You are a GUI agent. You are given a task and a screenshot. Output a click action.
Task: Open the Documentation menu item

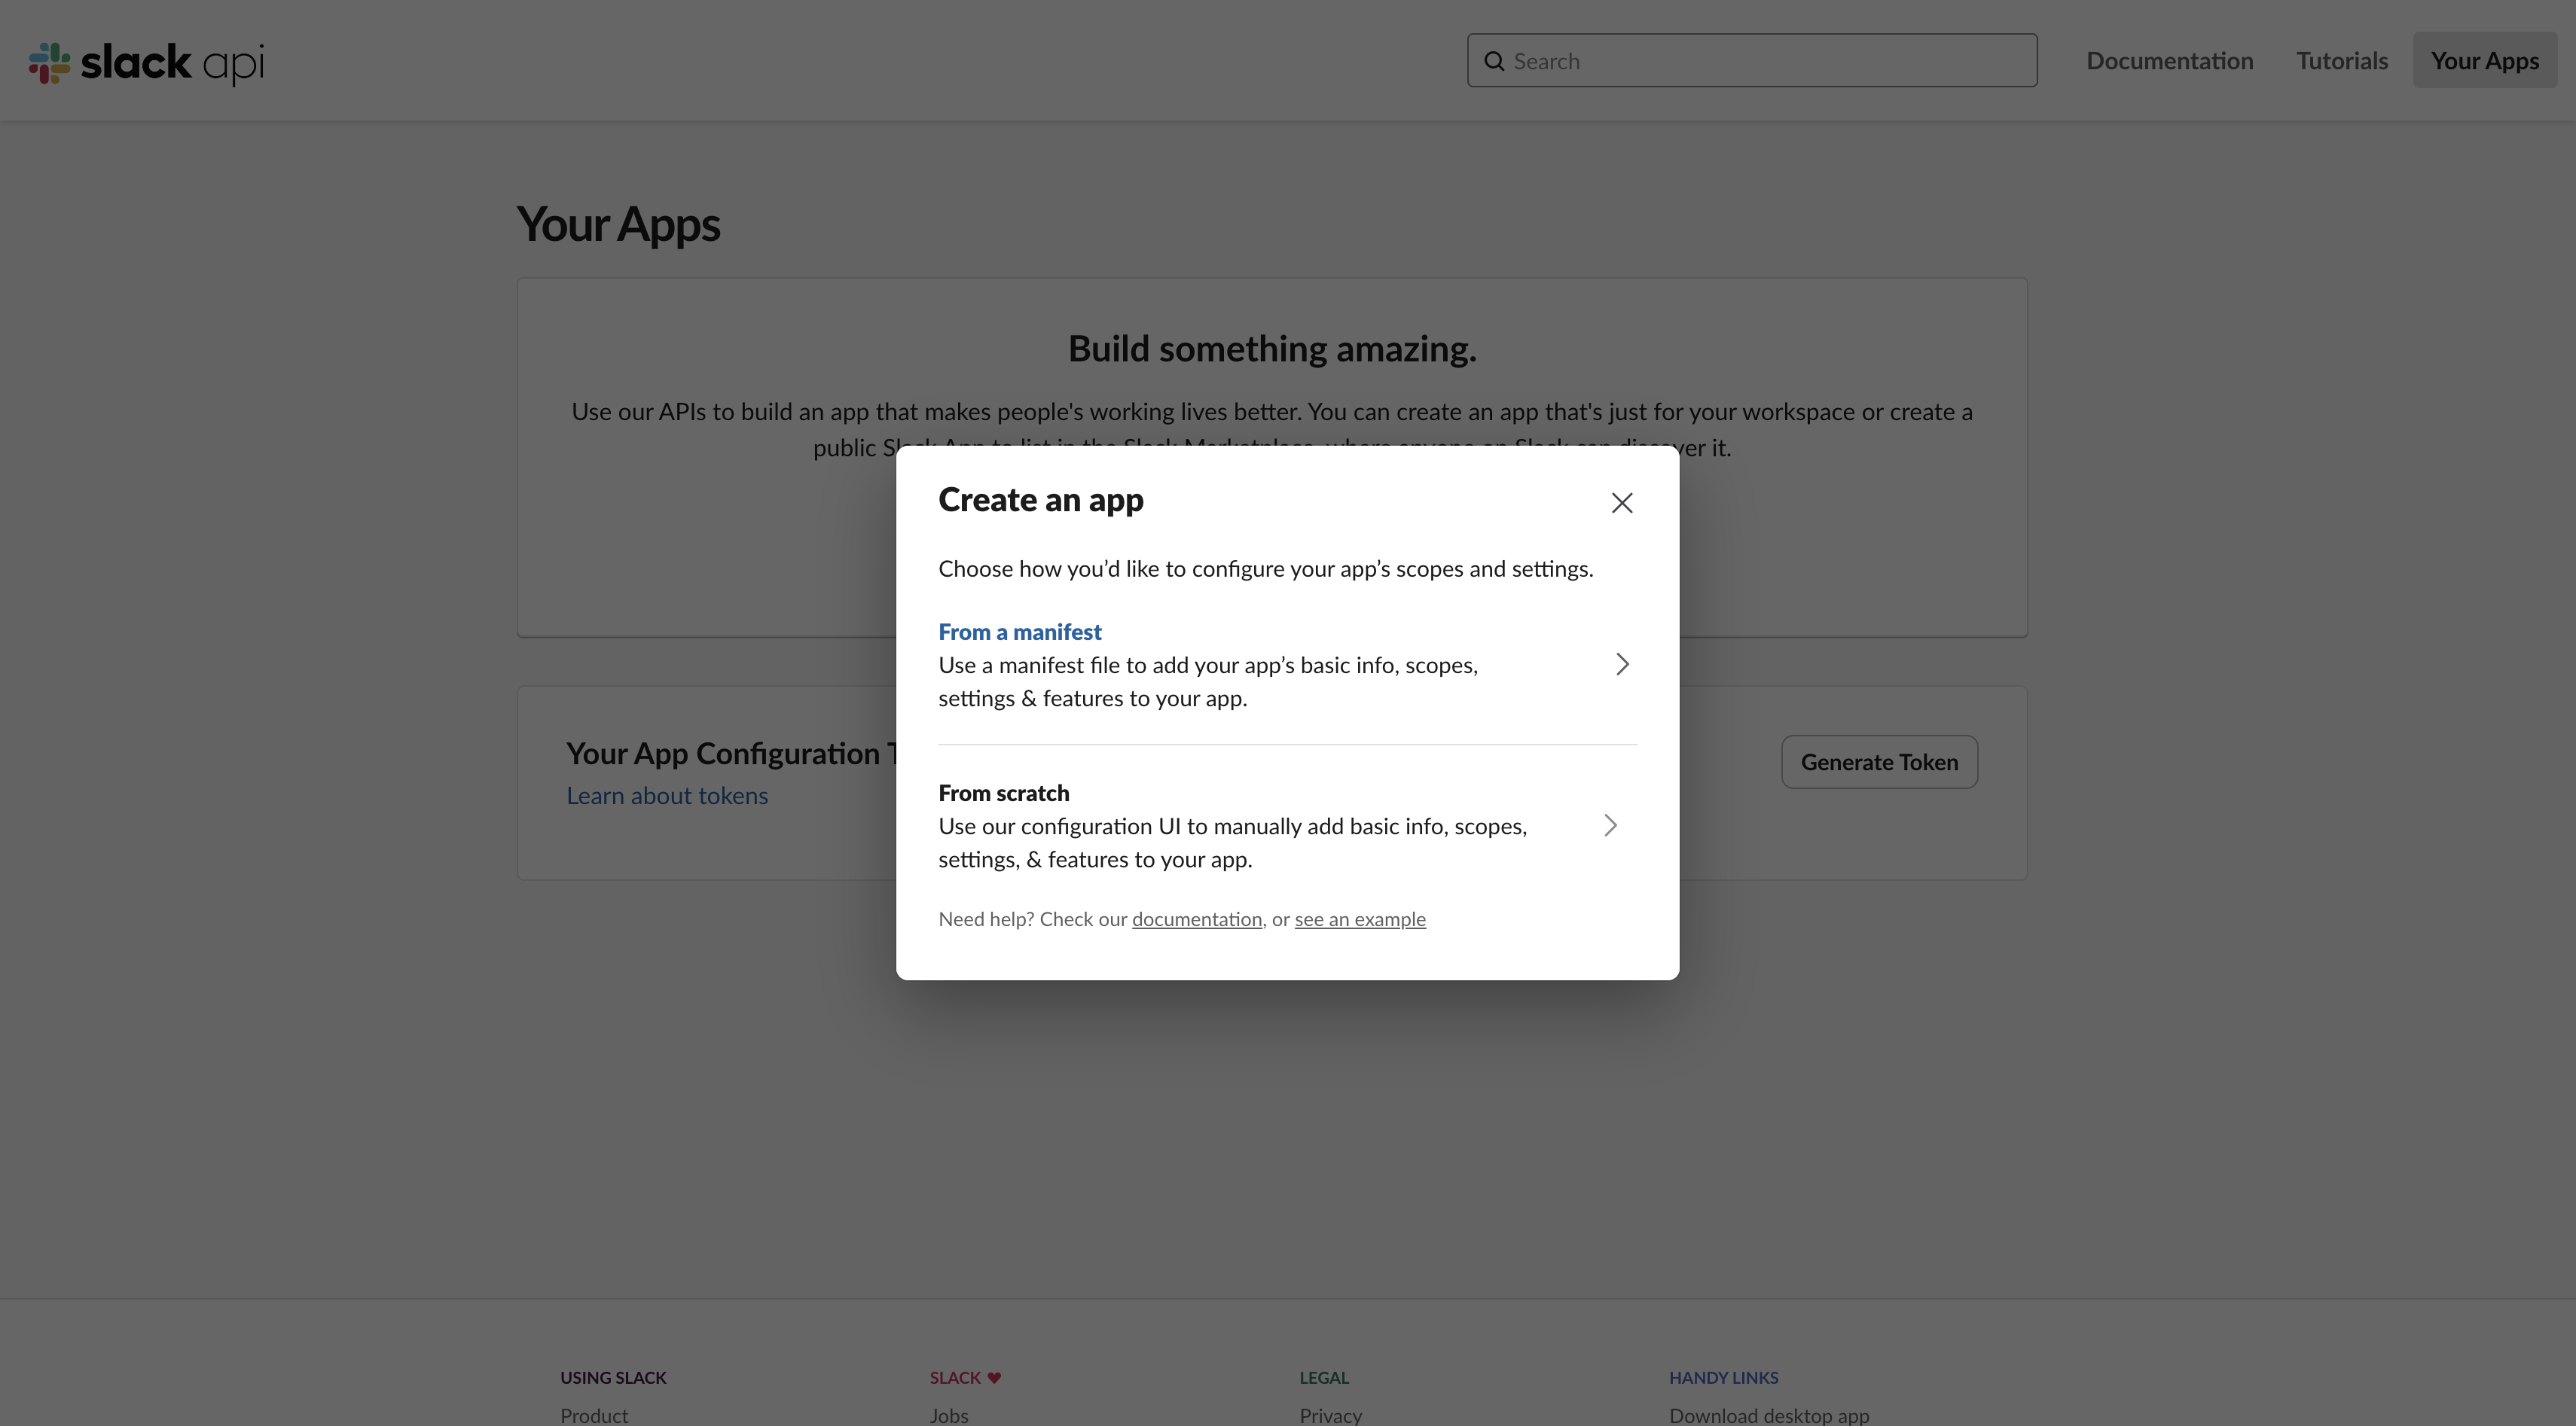(2169, 60)
